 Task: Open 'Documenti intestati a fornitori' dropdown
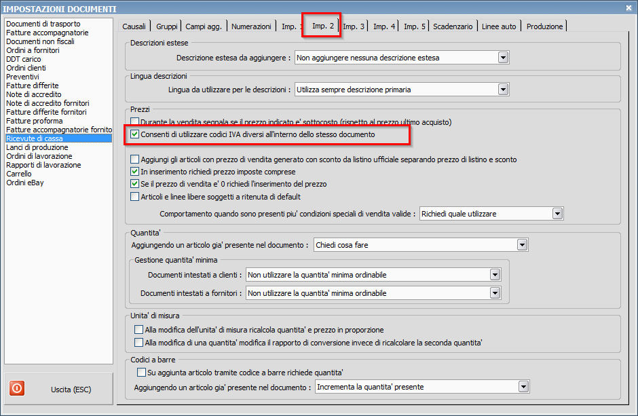(495, 292)
